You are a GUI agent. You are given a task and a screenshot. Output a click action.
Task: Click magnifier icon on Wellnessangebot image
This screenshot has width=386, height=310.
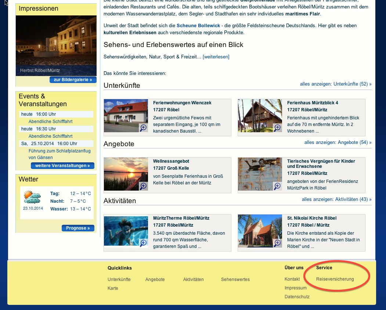pos(143,186)
